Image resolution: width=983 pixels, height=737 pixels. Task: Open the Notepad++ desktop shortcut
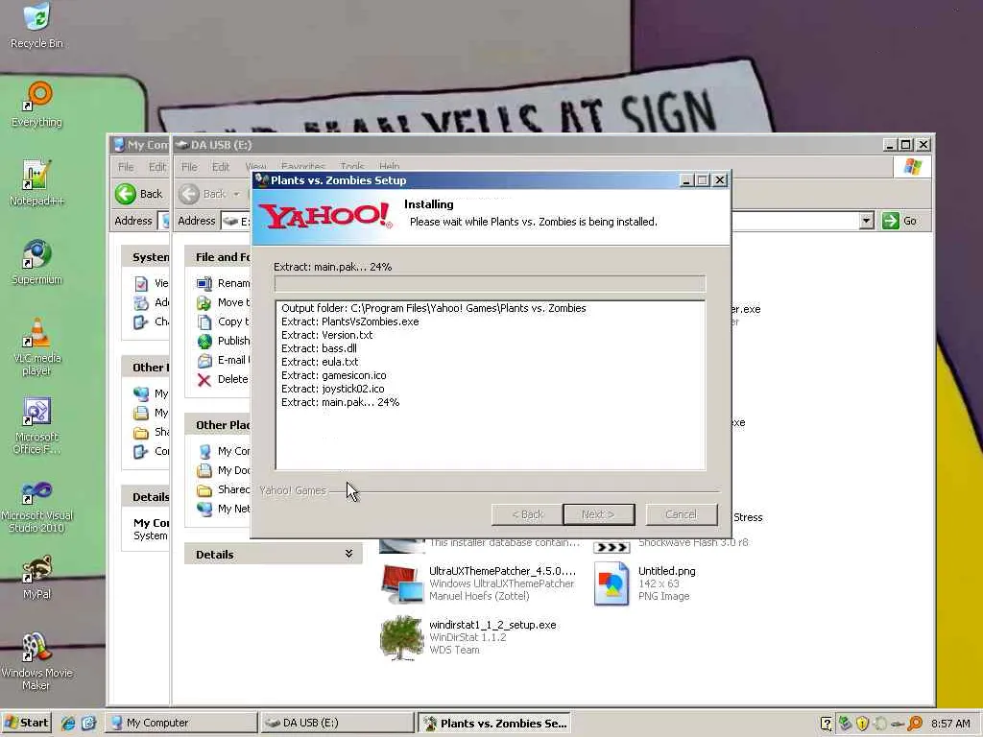37,183
